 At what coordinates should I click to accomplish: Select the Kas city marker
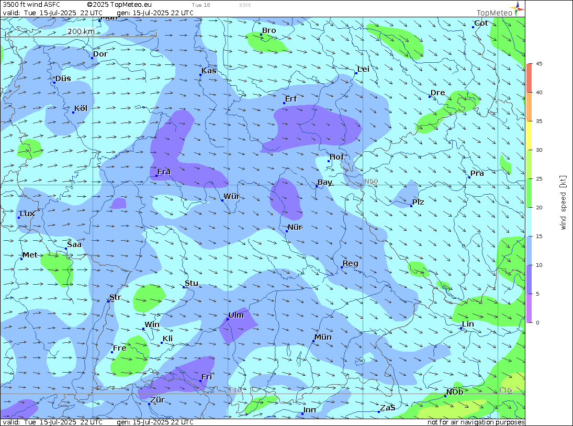[200, 75]
